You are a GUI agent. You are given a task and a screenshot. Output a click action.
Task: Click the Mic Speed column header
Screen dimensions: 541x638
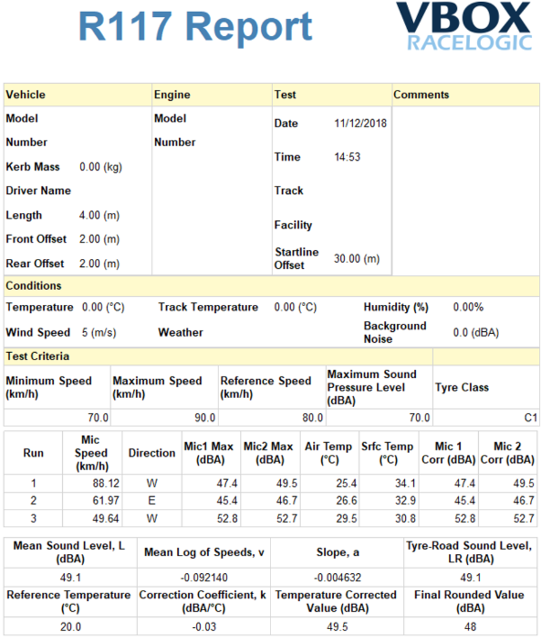pyautogui.click(x=91, y=453)
